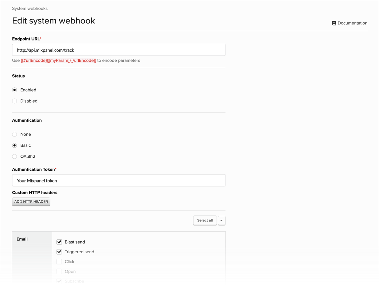Set Authentication to None
This screenshot has width=379, height=285.
pyautogui.click(x=14, y=134)
